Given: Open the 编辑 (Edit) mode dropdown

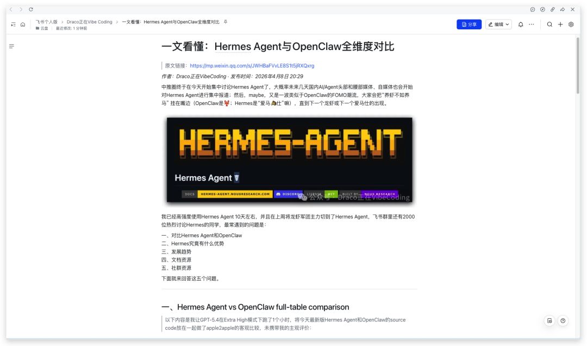Looking at the screenshot, I should 498,24.
